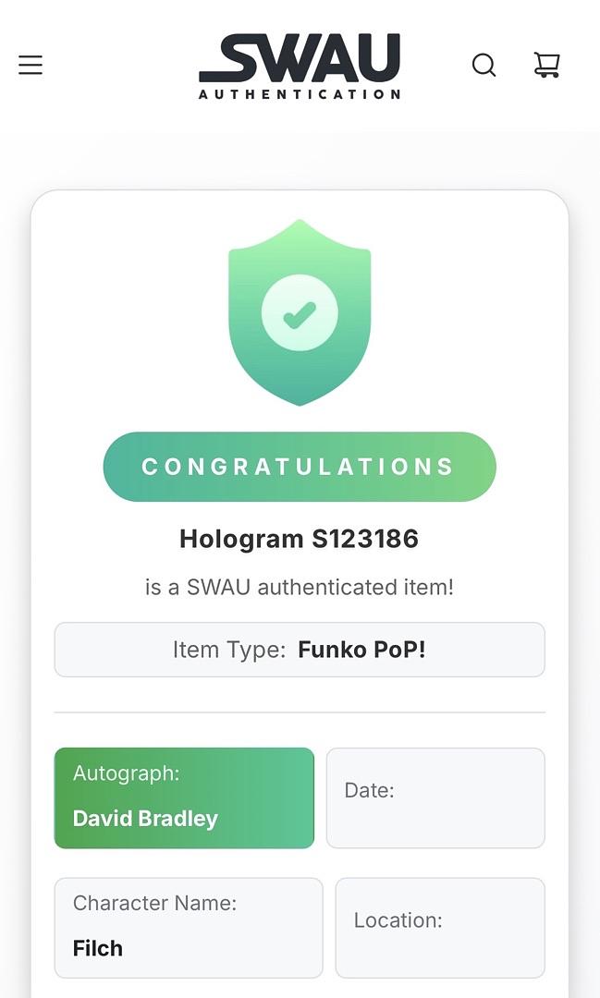This screenshot has width=600, height=998.
Task: Open the shopping cart icon
Action: 546,65
